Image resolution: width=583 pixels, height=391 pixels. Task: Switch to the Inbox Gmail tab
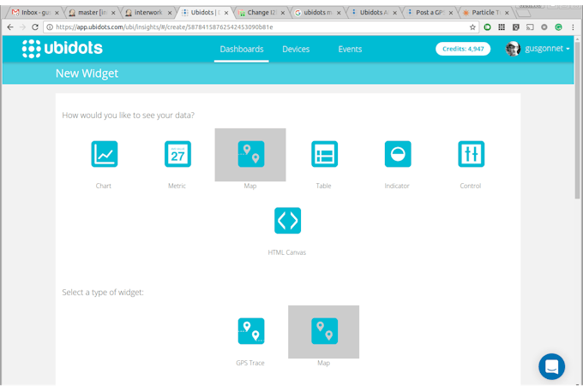[x=35, y=13]
